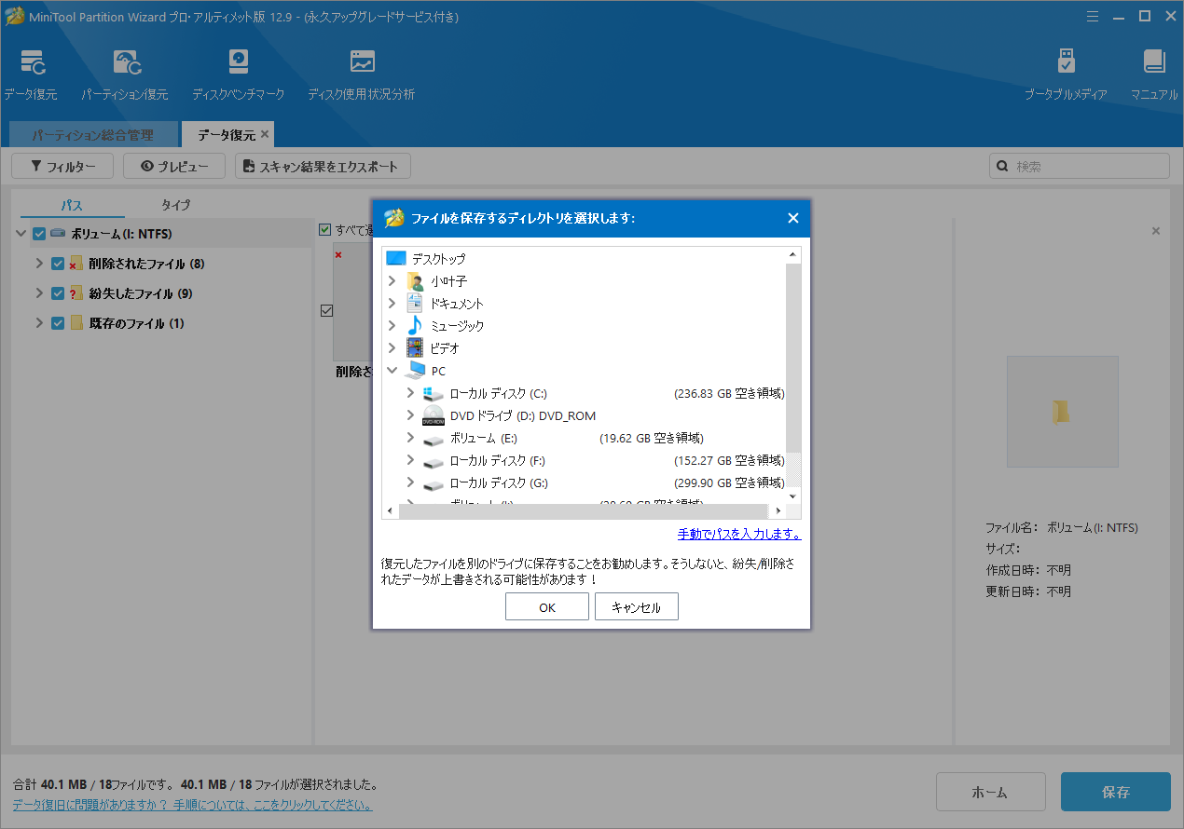Image resolution: width=1184 pixels, height=829 pixels.
Task: Click the ホーム button
Action: tap(990, 793)
